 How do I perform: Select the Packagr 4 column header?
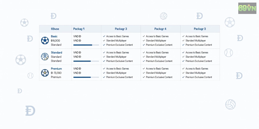click(160, 29)
